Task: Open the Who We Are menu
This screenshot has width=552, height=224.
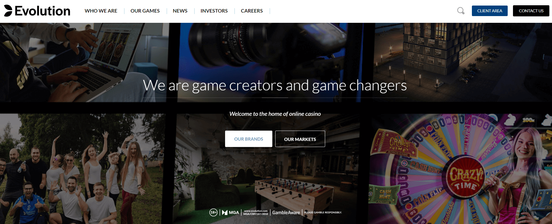Action: [x=101, y=11]
